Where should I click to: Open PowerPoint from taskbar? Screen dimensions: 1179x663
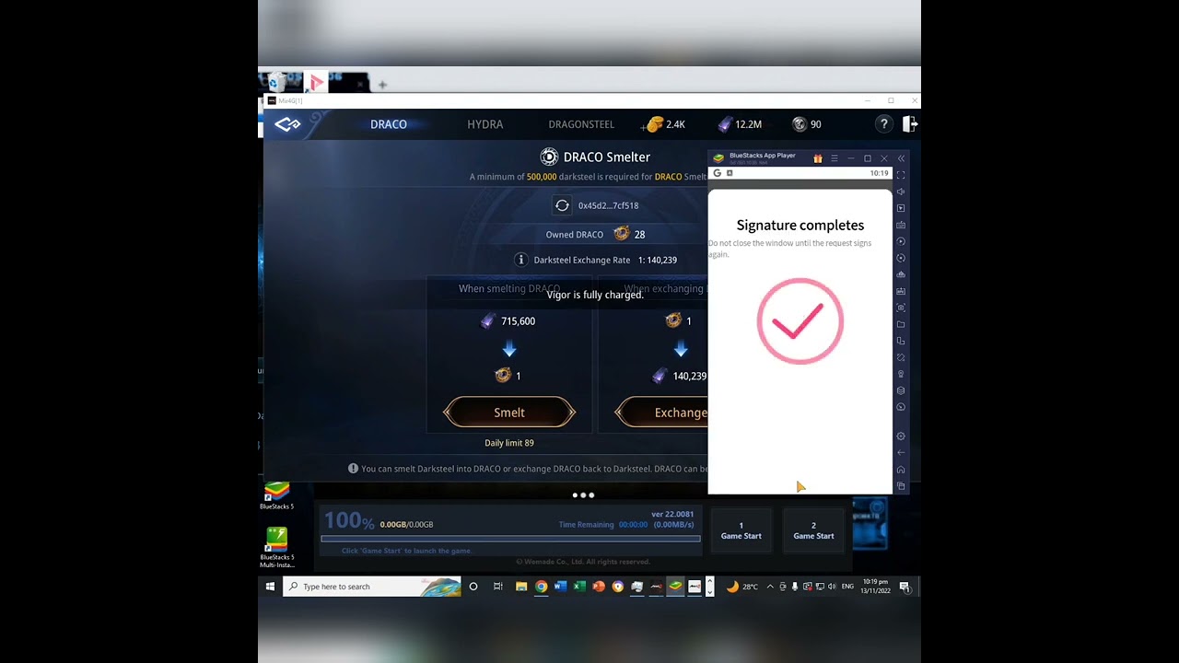coord(599,587)
